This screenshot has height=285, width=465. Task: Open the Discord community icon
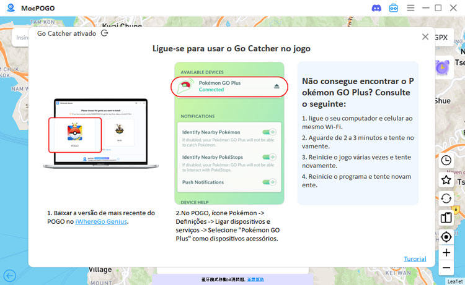point(376,8)
